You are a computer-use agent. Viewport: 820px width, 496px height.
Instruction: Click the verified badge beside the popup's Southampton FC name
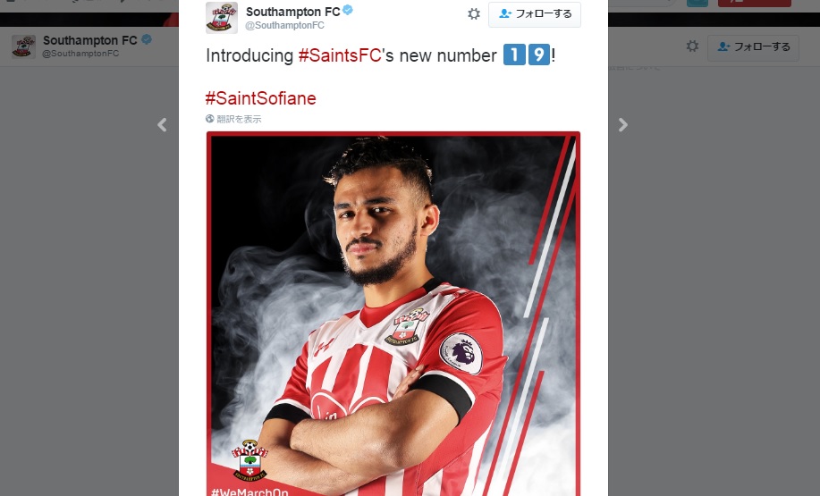[348, 11]
